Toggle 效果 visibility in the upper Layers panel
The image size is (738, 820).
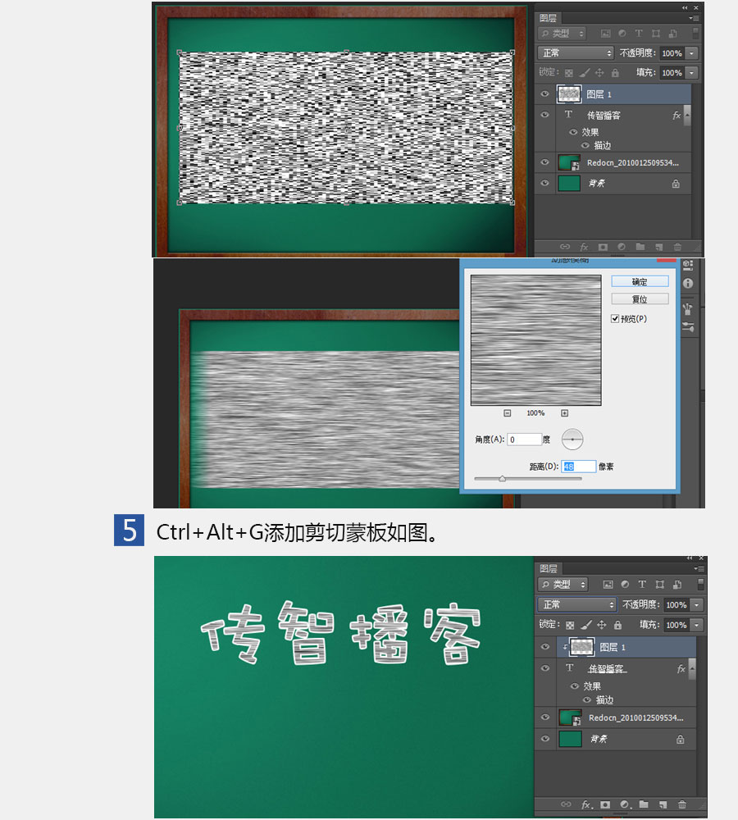click(573, 132)
